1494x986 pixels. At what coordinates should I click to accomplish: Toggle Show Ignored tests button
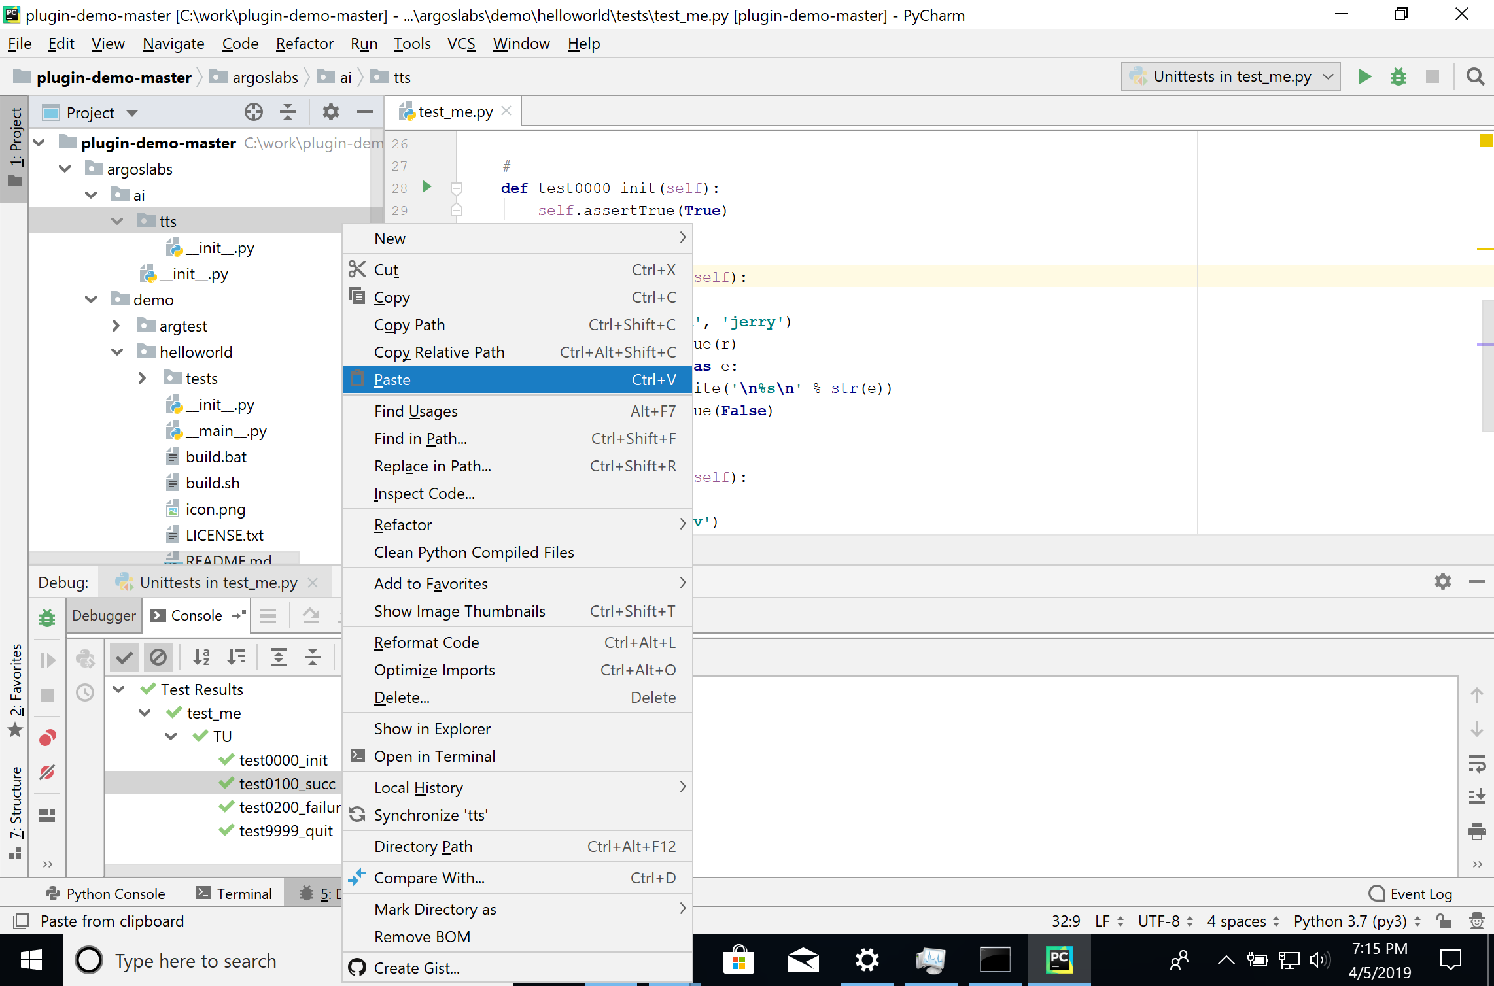point(158,656)
